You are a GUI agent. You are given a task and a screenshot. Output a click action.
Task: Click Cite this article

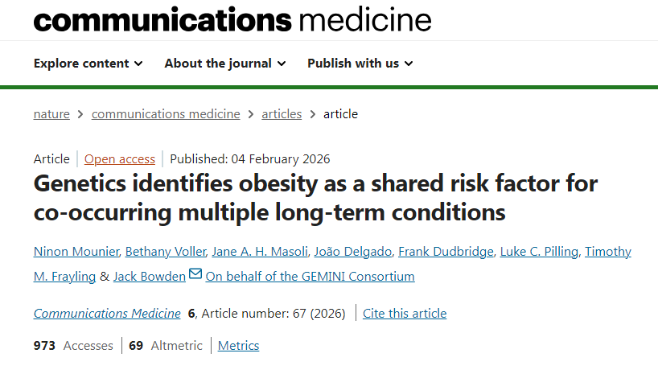(405, 314)
